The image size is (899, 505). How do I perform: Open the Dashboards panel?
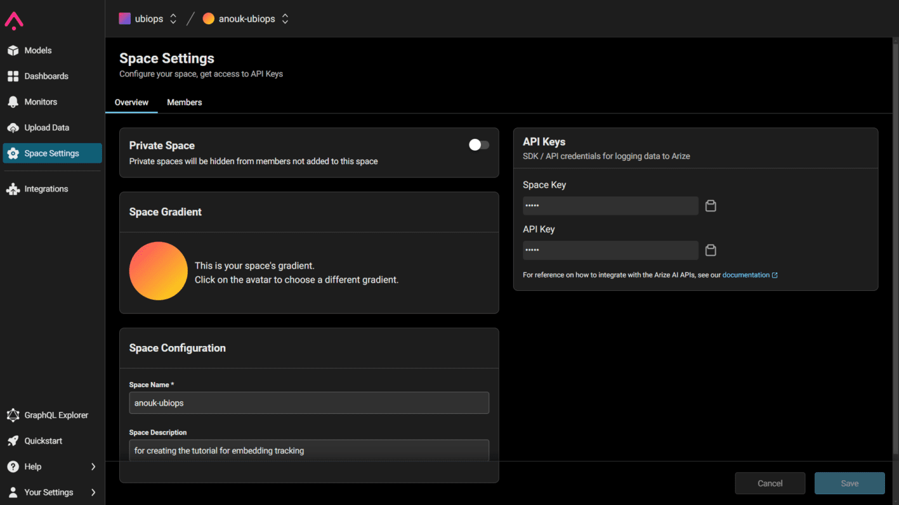[46, 76]
